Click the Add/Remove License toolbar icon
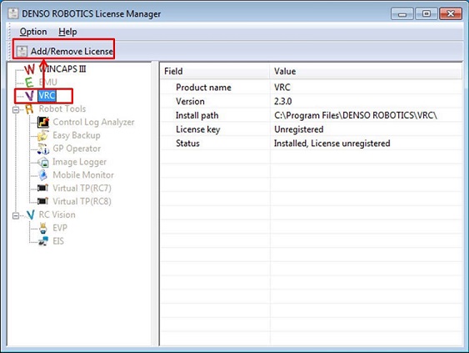This screenshot has height=353, width=469. (x=22, y=51)
